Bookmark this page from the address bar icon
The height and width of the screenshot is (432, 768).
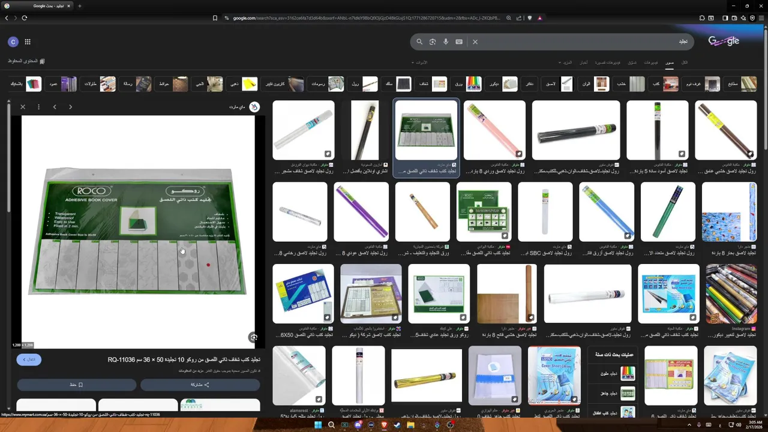[215, 18]
